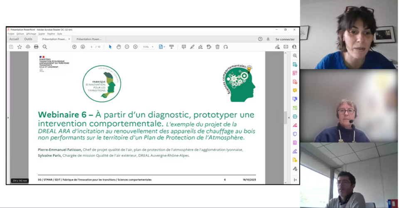Screen dimensions: 399x208
Task: Click the delete trash icon
Action: tap(217, 47)
